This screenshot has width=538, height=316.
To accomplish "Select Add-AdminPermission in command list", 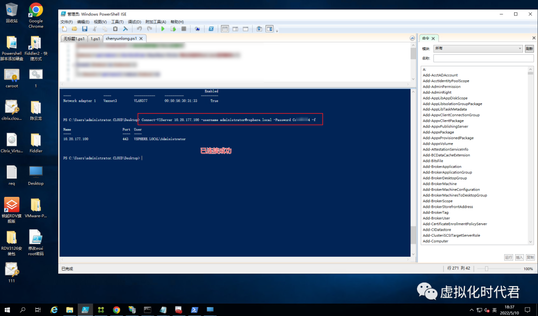I will point(441,87).
